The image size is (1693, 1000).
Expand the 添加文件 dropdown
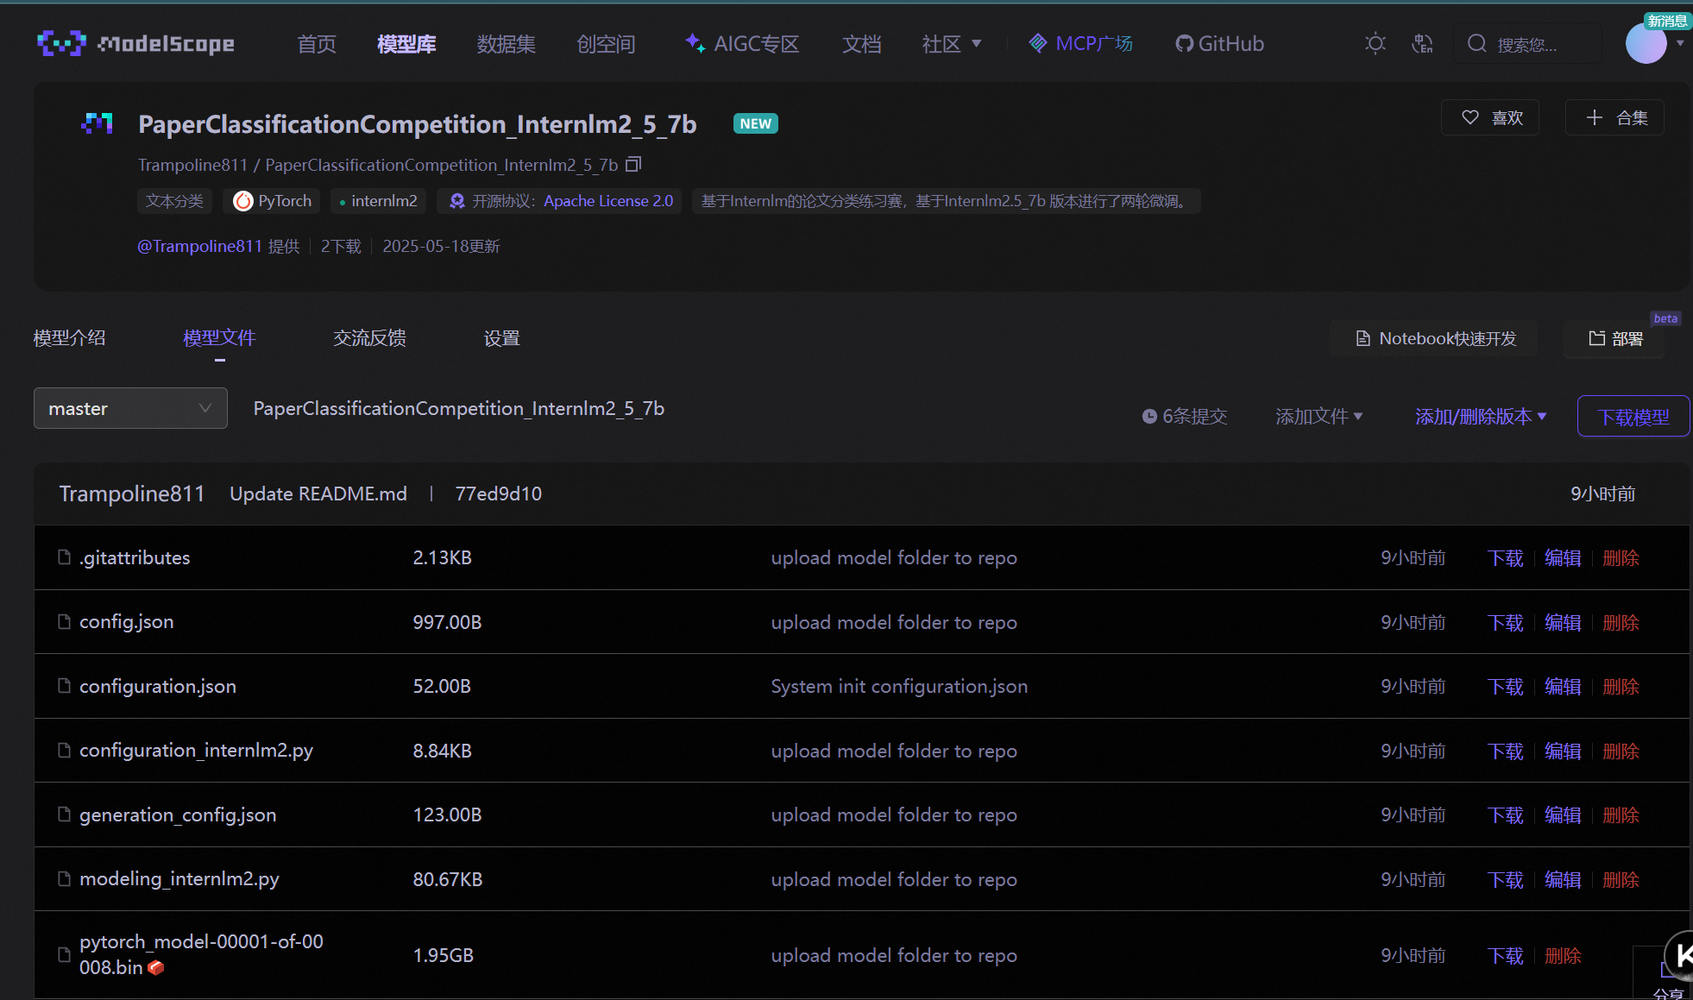point(1319,417)
